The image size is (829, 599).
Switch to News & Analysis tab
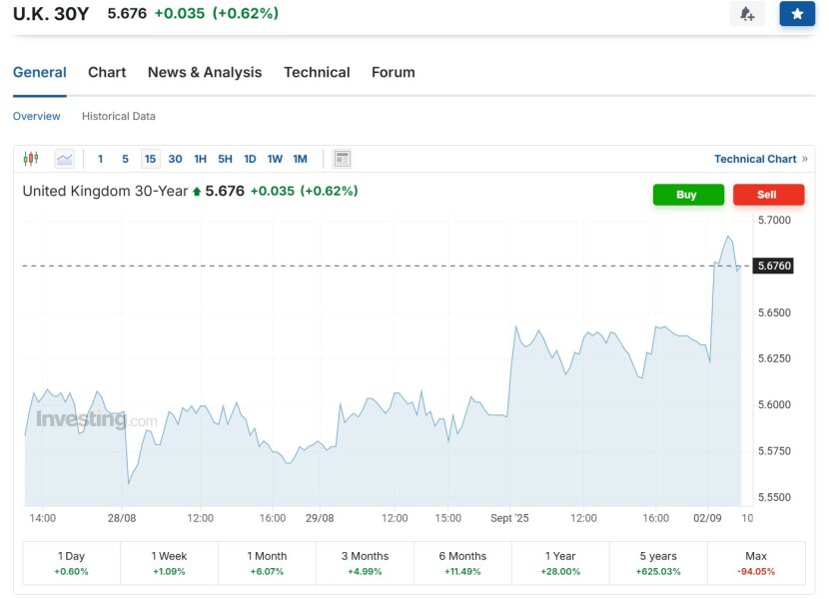click(205, 72)
